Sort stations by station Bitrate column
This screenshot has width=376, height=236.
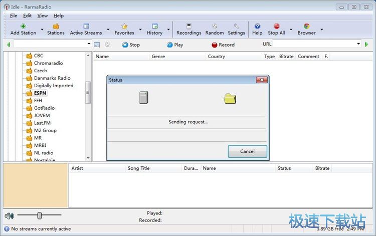tap(286, 57)
